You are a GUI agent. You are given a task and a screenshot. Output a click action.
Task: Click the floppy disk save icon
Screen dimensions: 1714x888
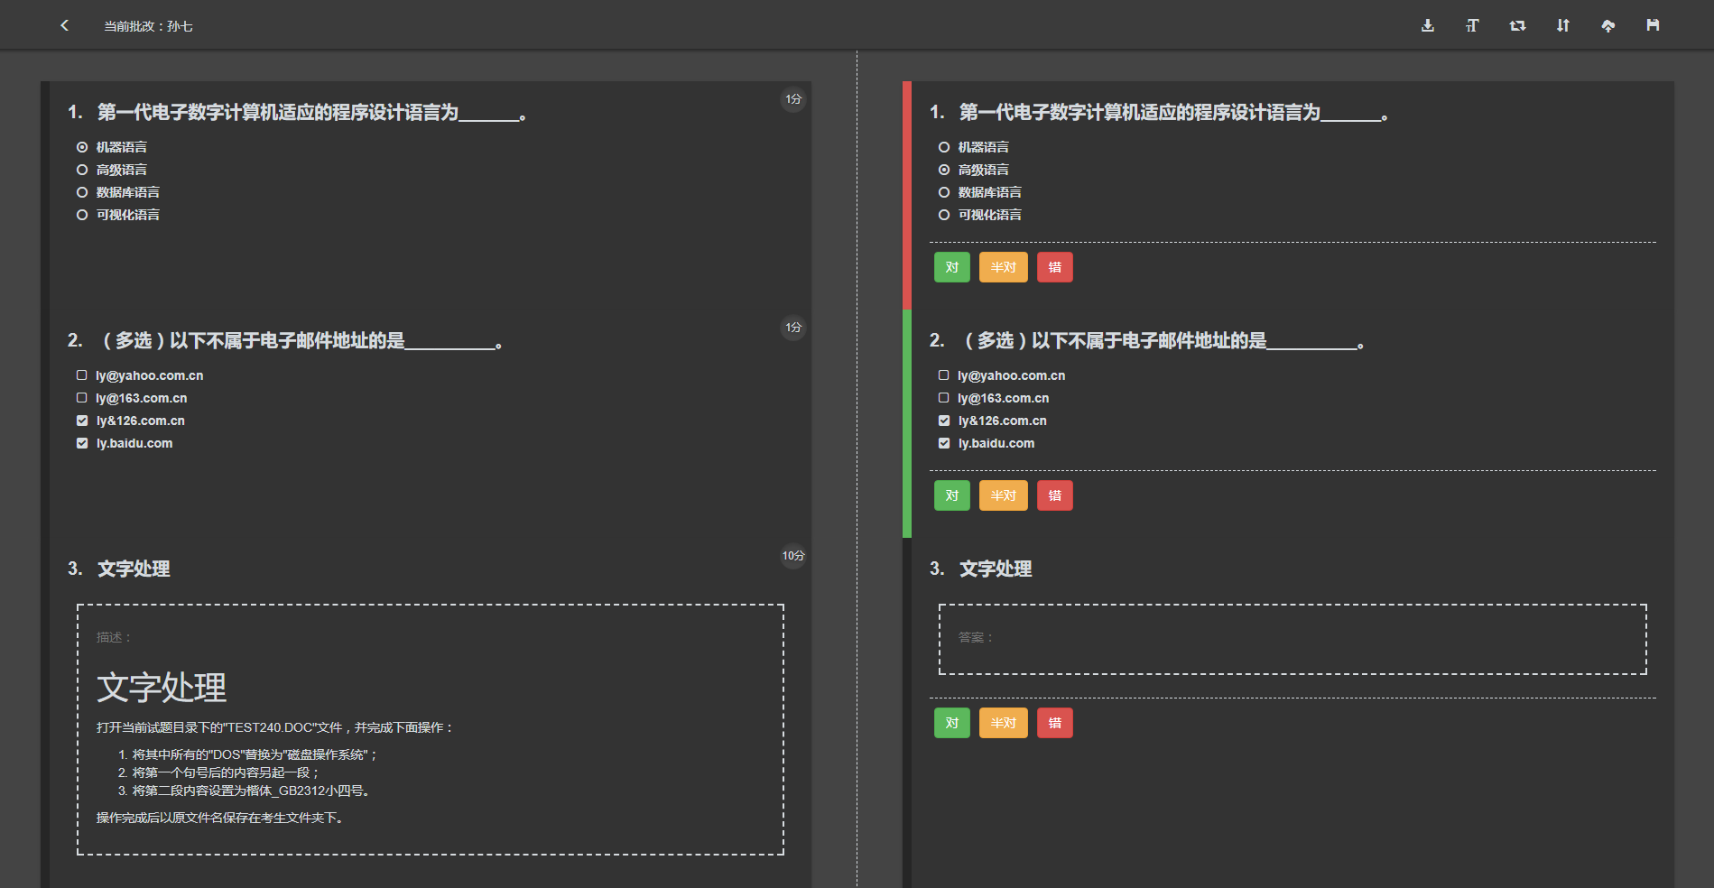tap(1653, 25)
